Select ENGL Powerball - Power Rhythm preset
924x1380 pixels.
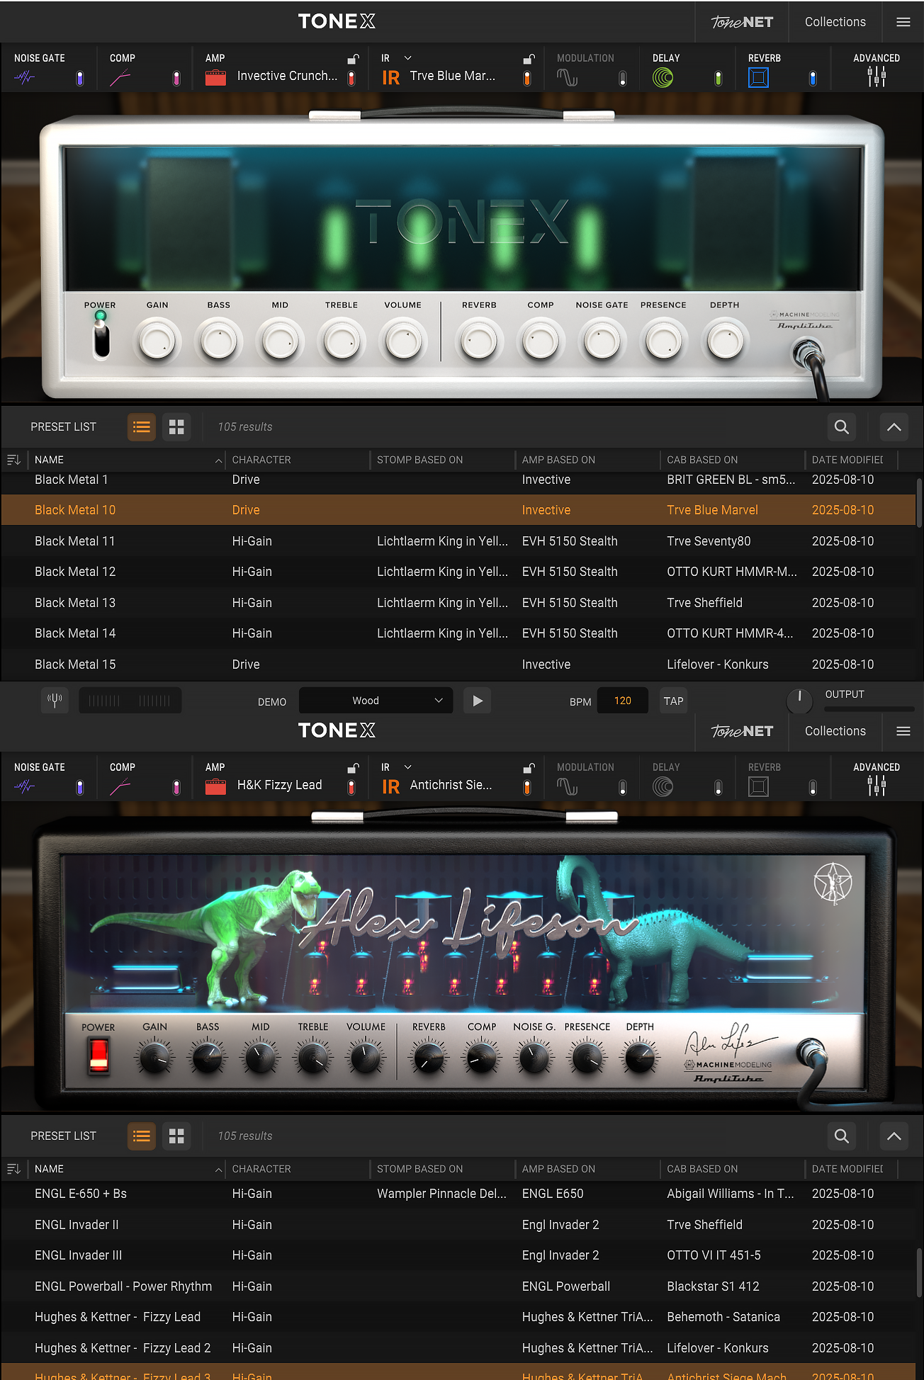[x=458, y=1286]
